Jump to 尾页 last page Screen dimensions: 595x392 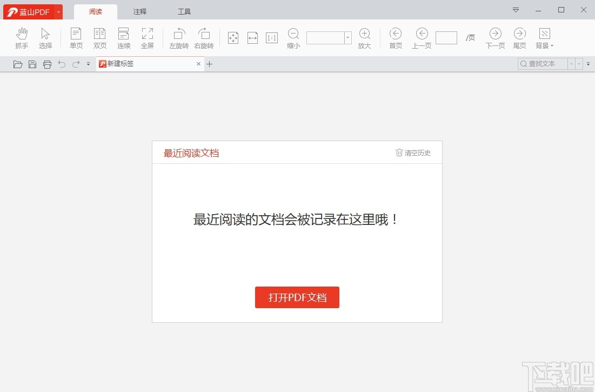pyautogui.click(x=519, y=37)
